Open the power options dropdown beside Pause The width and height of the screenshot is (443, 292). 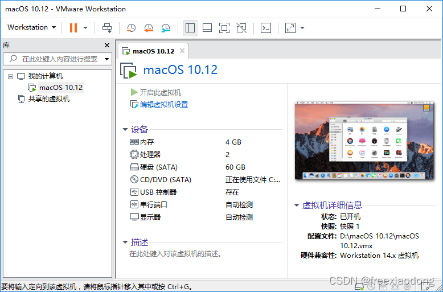pos(85,28)
